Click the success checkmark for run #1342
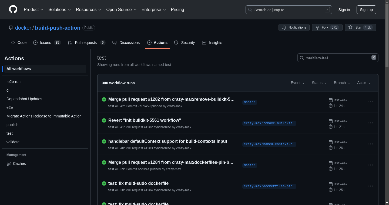Viewport: 389px width, 205px height. [104, 99]
